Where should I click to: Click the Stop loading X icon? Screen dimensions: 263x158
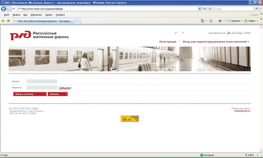210,9
